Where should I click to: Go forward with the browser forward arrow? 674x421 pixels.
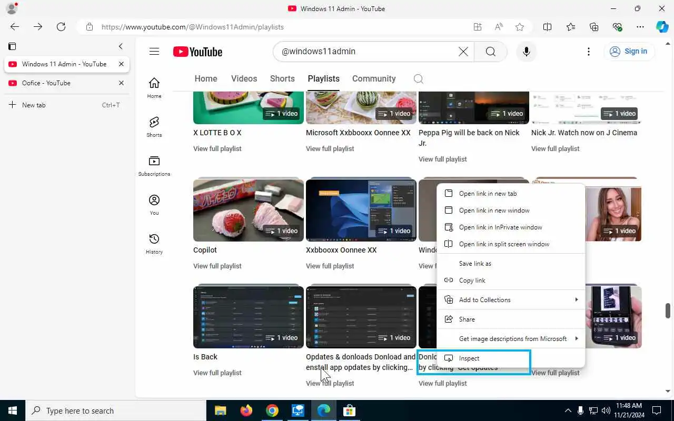pos(38,27)
